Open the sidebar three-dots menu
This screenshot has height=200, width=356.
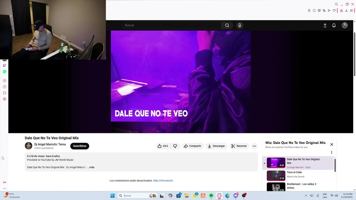pyautogui.click(x=4, y=188)
